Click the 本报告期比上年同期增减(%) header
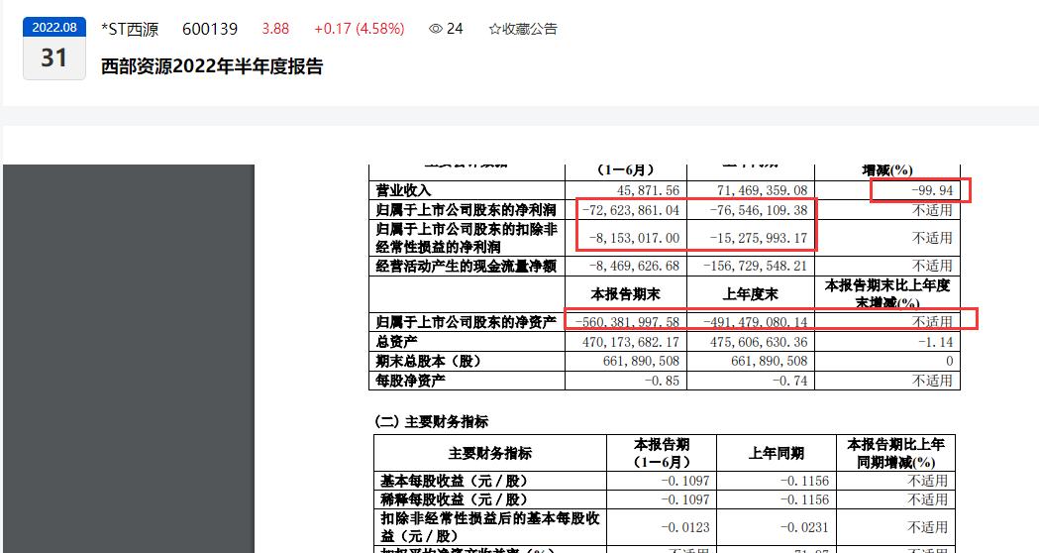 pos(895,453)
